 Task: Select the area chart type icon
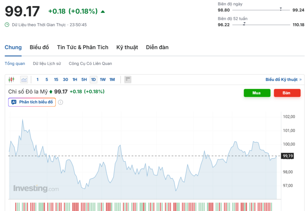coord(24,80)
